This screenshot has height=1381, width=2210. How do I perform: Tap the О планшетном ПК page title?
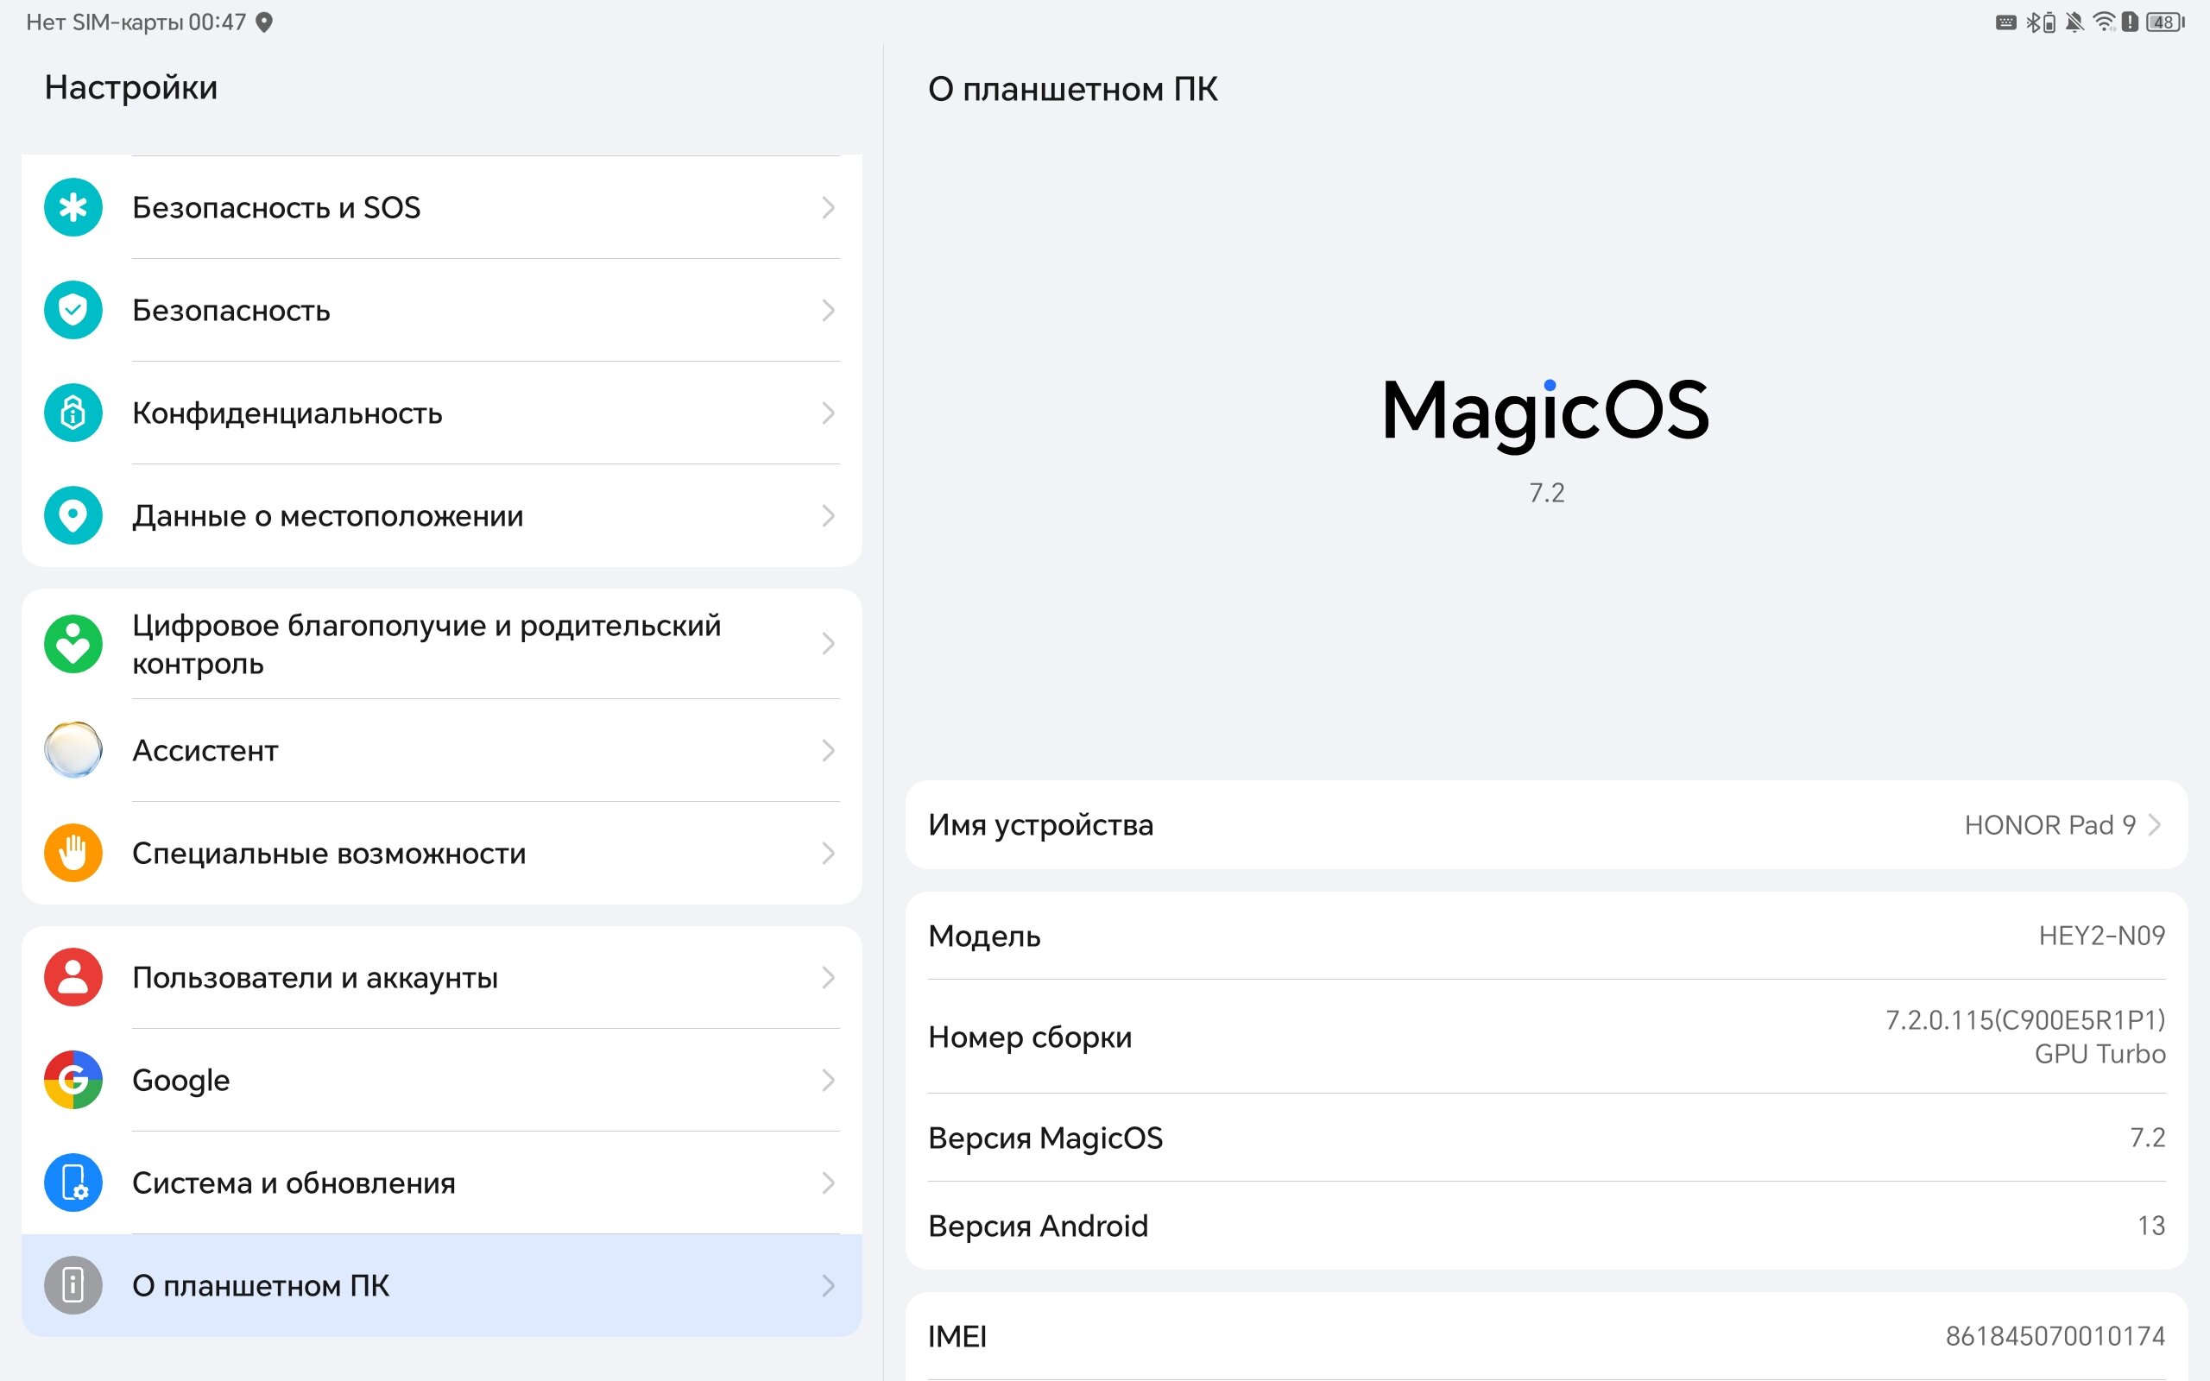tap(1072, 90)
